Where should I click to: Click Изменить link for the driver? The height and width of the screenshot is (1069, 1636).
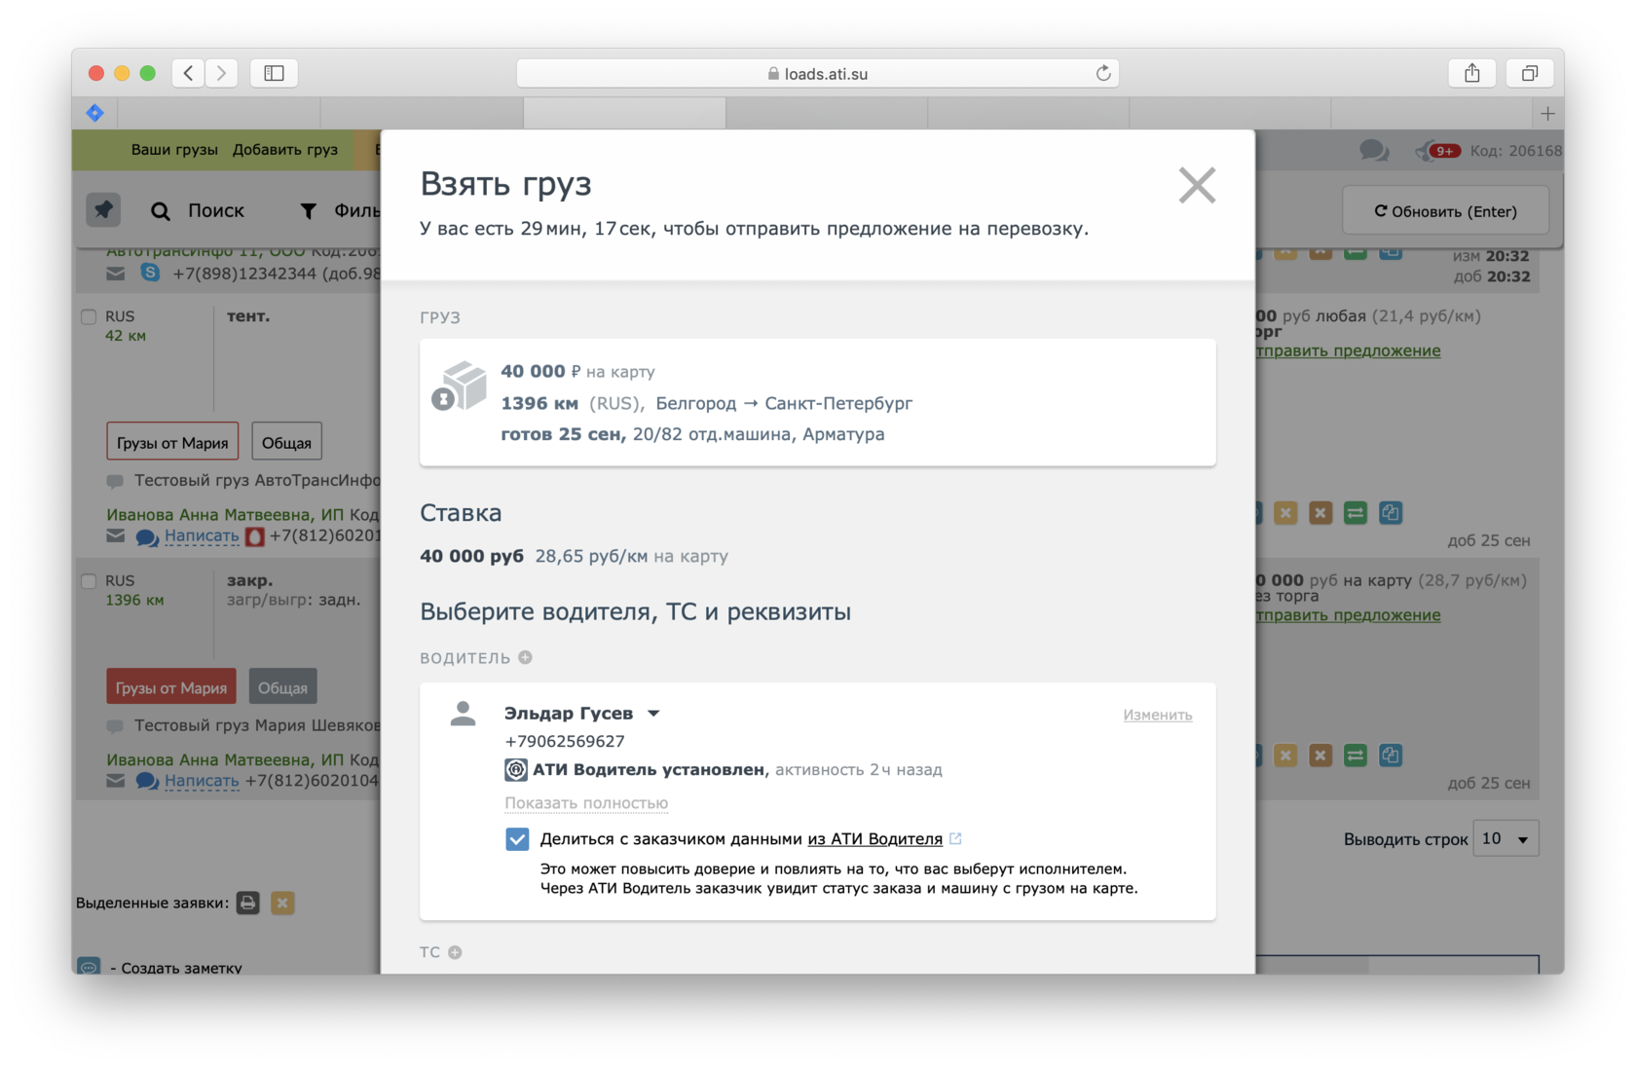(1157, 715)
